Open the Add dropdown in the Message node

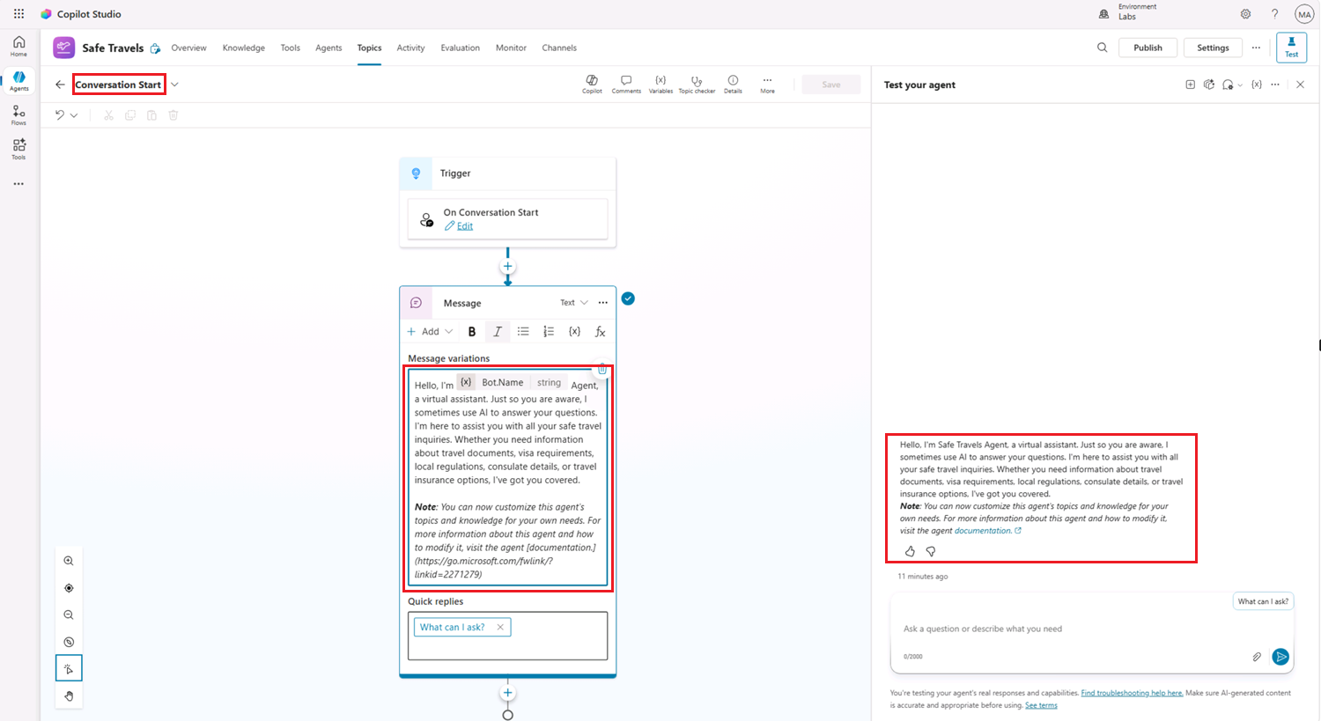(430, 332)
